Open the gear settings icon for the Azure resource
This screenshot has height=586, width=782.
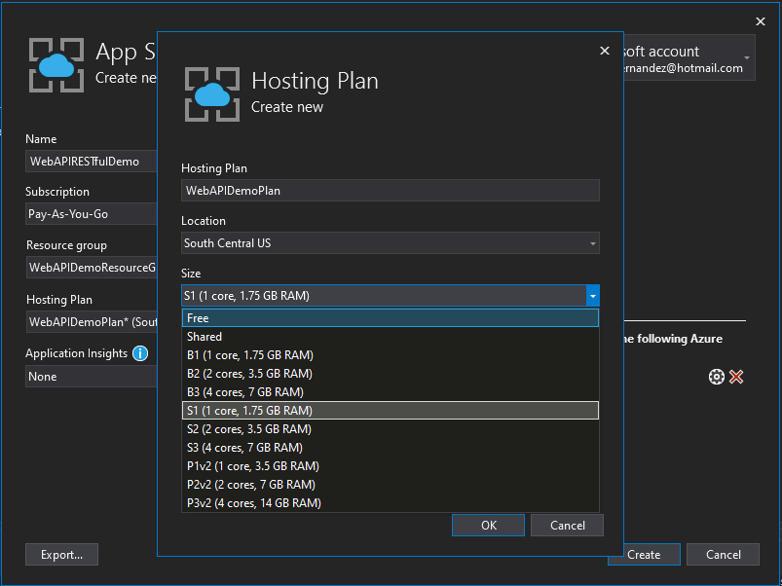tap(716, 377)
